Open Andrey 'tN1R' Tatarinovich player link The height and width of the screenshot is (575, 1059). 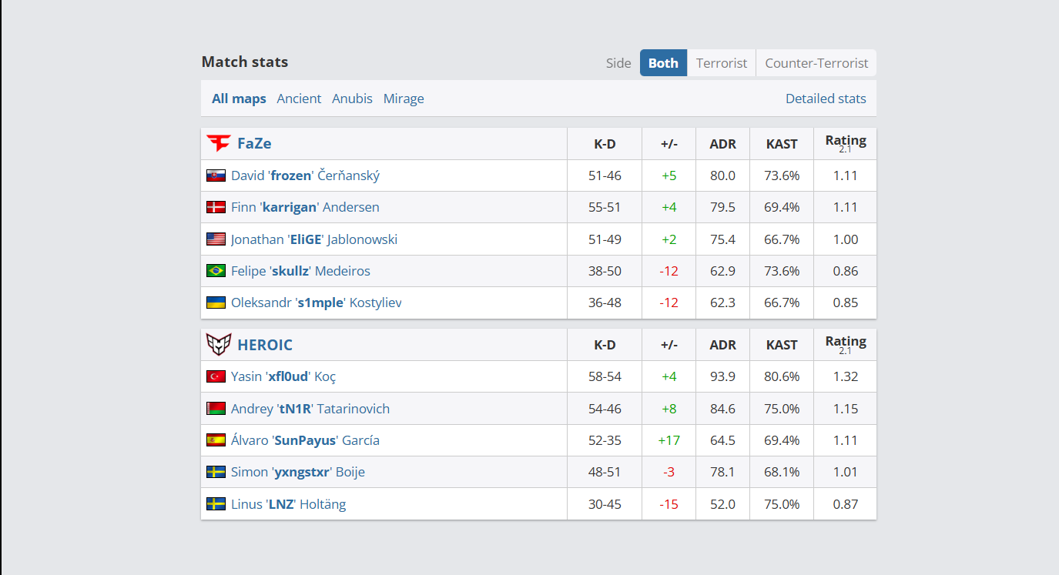click(x=310, y=409)
